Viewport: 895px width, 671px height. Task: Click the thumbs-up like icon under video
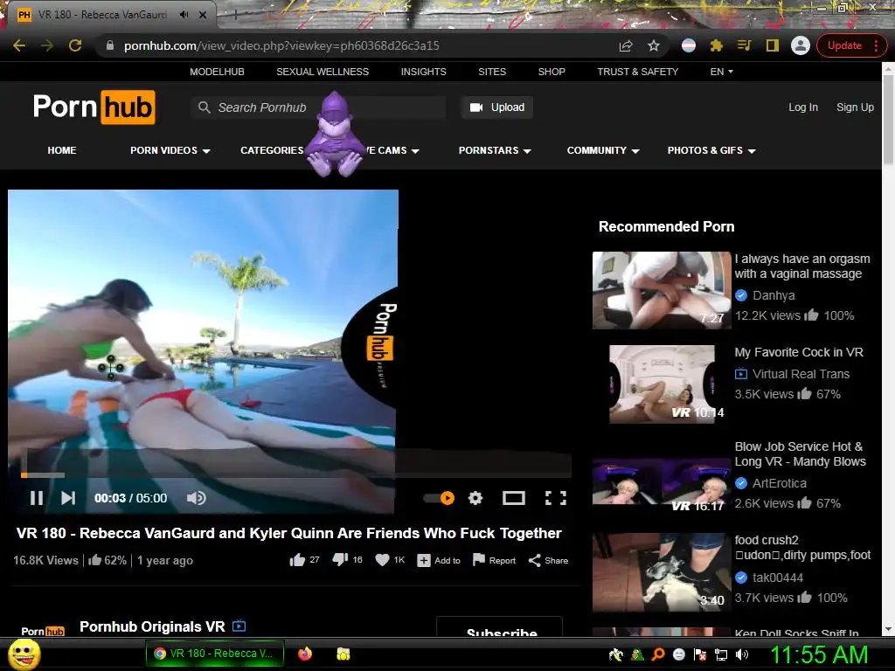(297, 560)
